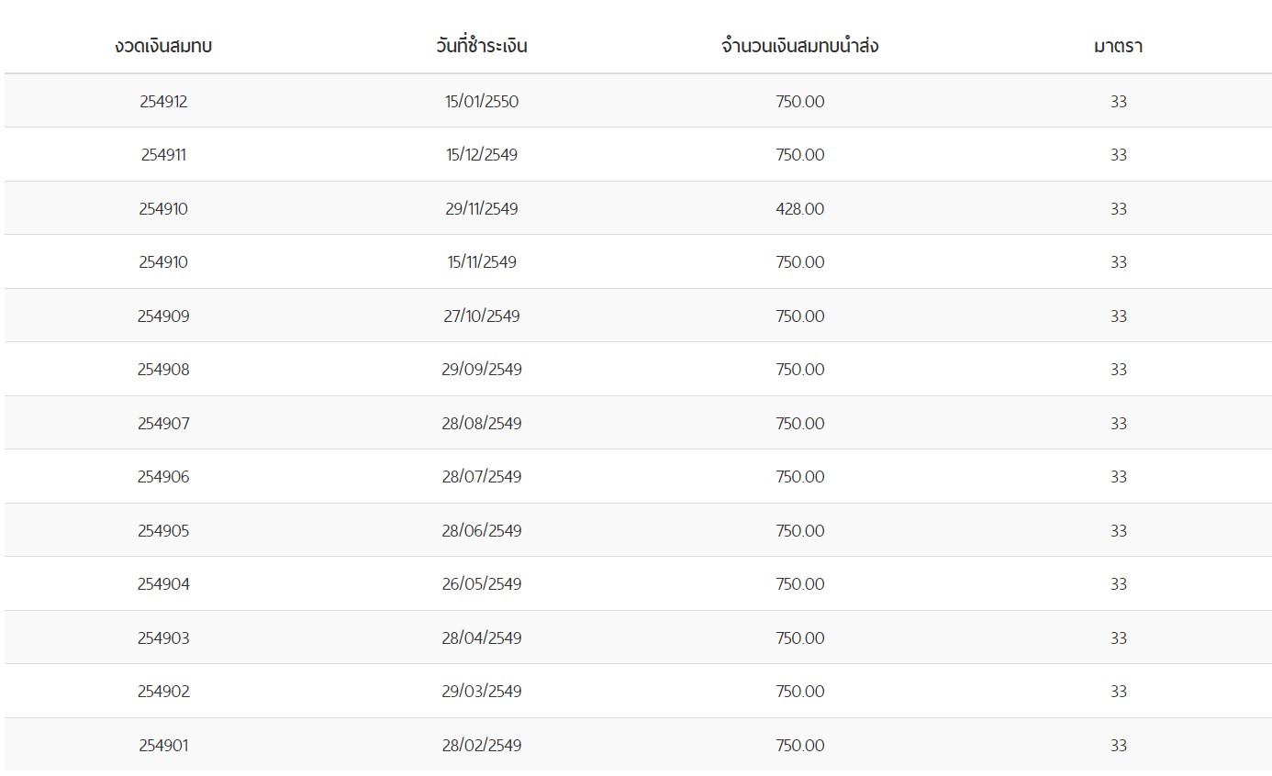Select the row for period 254912
This screenshot has height=776, width=1272.
pyautogui.click(x=163, y=102)
